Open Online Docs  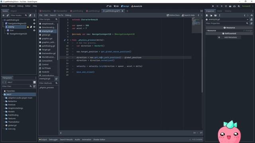click(173, 15)
